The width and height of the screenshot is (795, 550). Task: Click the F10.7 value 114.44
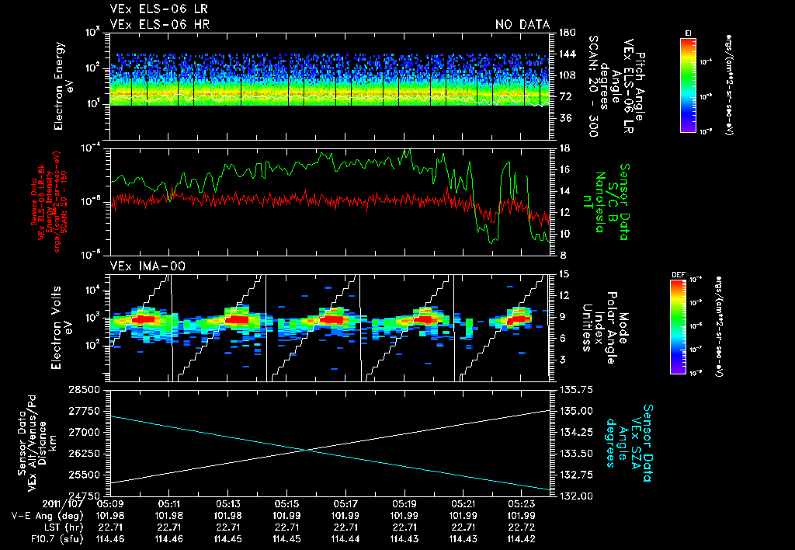[345, 539]
